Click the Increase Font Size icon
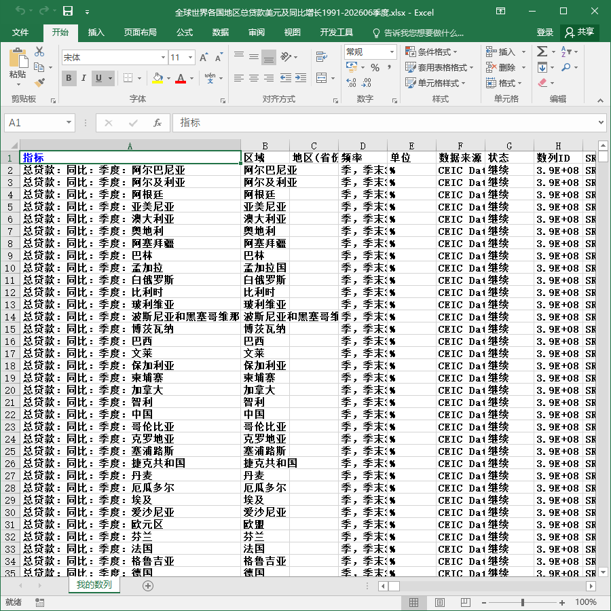The image size is (611, 611). point(204,58)
